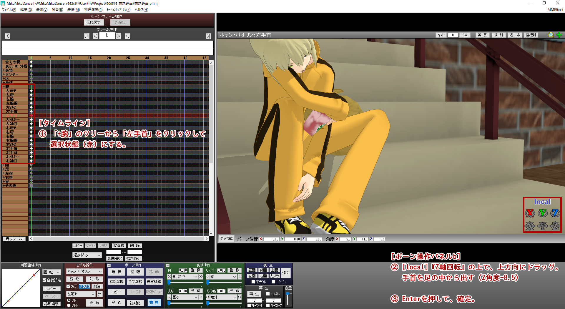565x309 pixels.
Task: Click the green Y-axis rotation icon
Action: (x=543, y=213)
